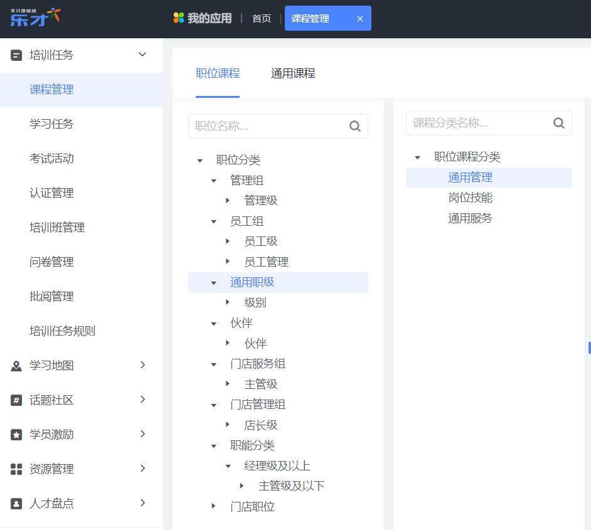Viewport: 591px width, 530px height.
Task: Open 学习任务 in the sidebar
Action: click(x=51, y=124)
